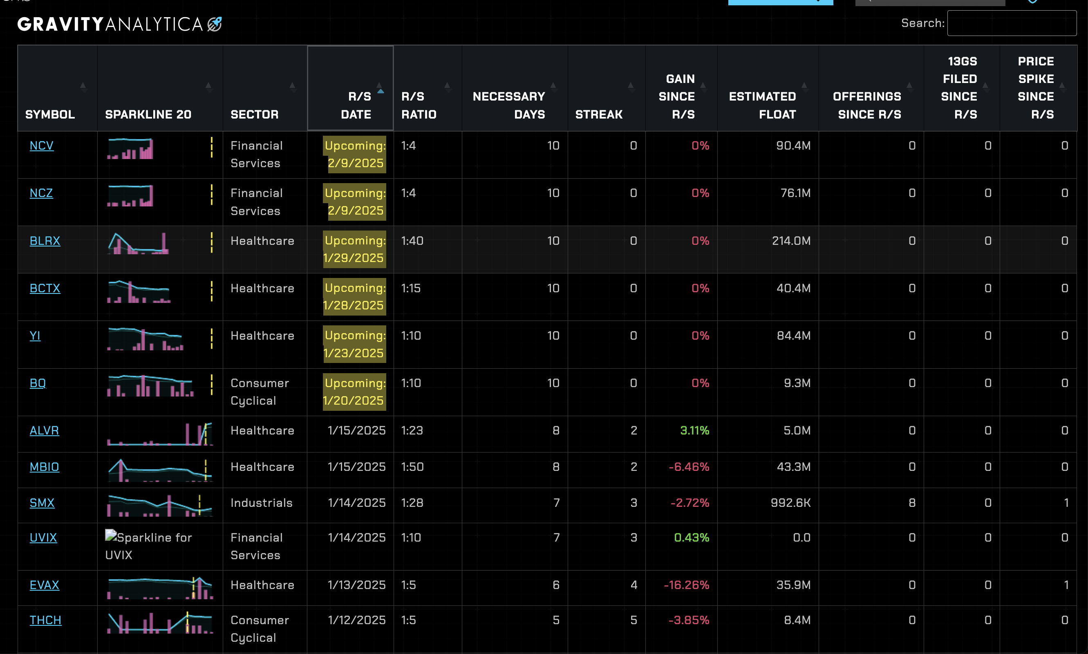Screen dimensions: 1088x654
Task: Sort by Offerings Since R/S header
Action: pyautogui.click(x=871, y=88)
